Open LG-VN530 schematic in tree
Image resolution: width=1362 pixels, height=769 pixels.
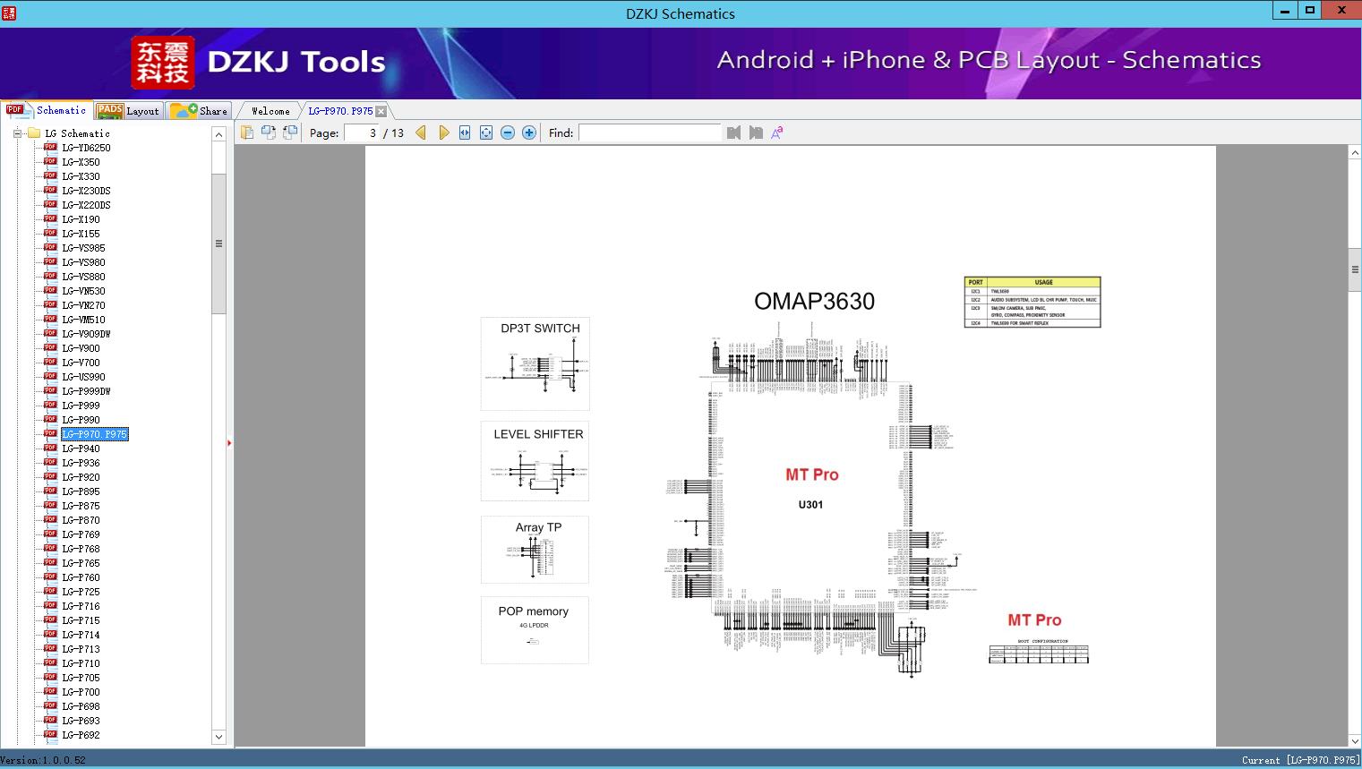click(83, 291)
